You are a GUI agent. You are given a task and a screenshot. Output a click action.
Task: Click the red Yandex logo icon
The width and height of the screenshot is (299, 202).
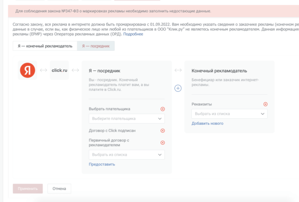coord(27,70)
